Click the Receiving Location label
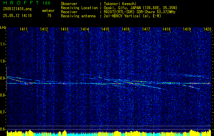Image resolution: width=214 pixels, height=136 pixels. tap(79, 8)
